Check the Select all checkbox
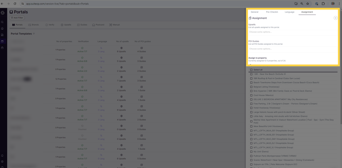The height and width of the screenshot is (168, 342). click(251, 70)
